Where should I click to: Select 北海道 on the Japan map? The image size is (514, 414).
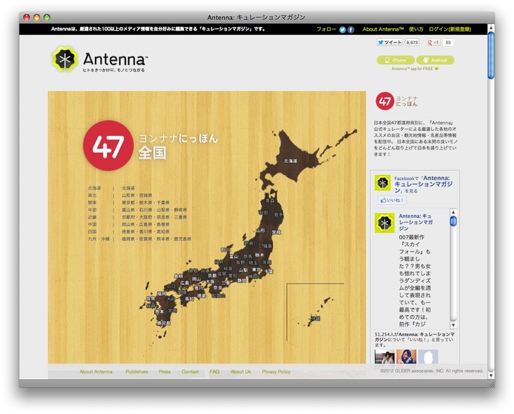[290, 161]
